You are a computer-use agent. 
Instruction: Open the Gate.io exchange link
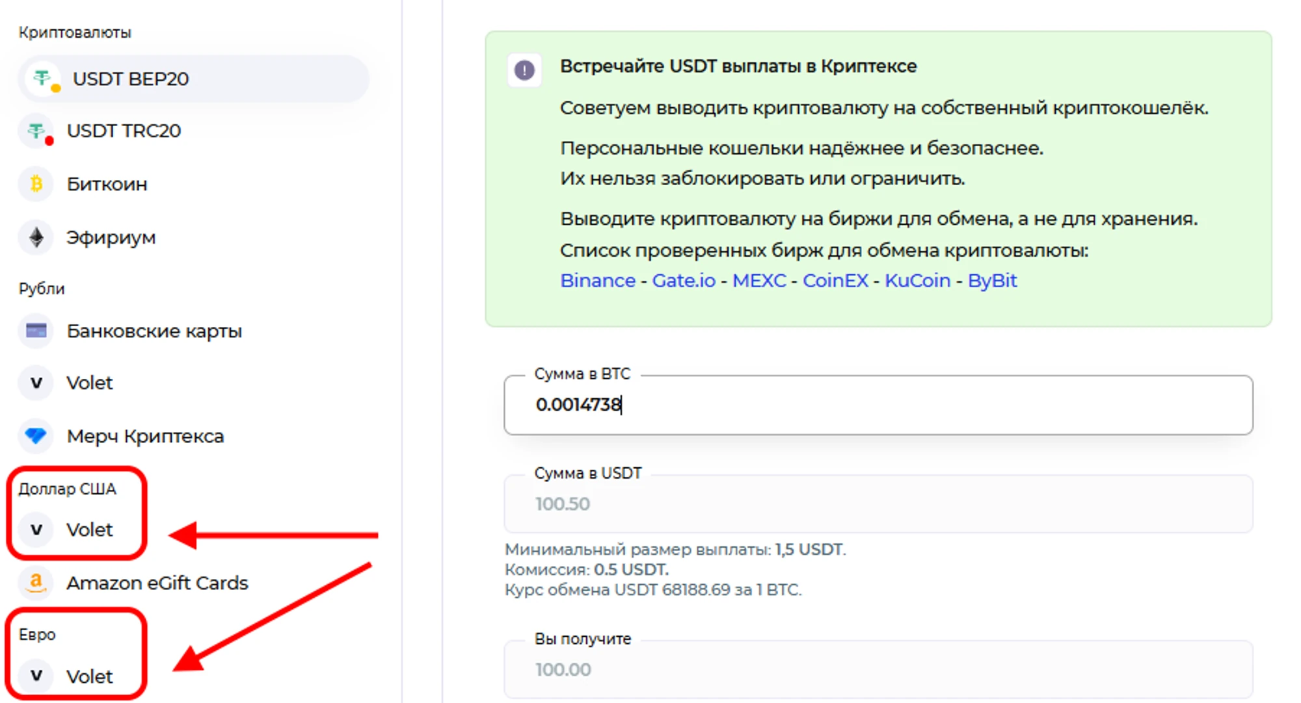[683, 281]
